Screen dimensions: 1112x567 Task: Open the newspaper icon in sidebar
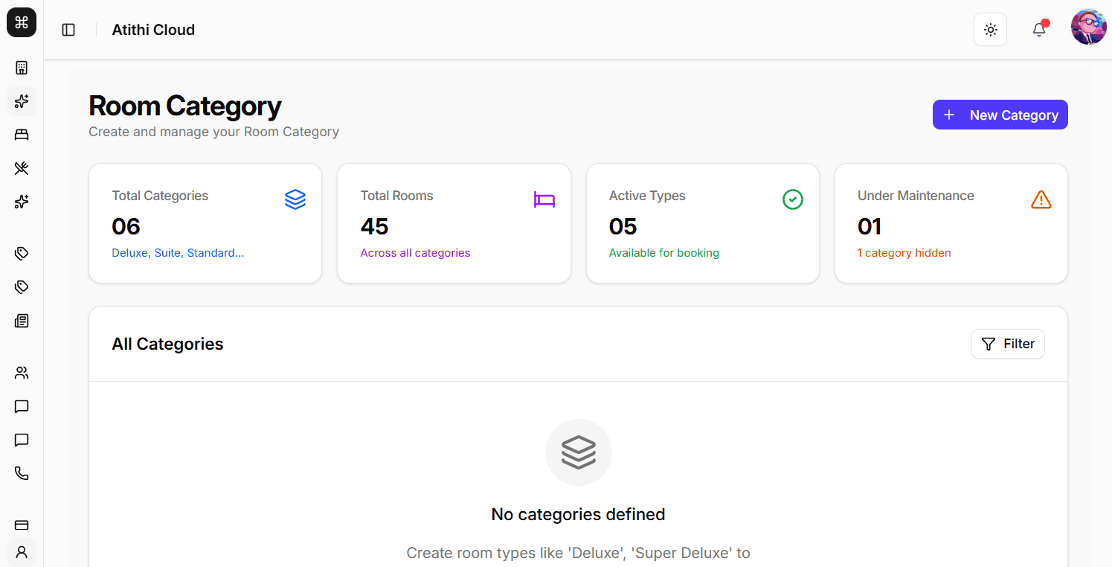coord(22,321)
